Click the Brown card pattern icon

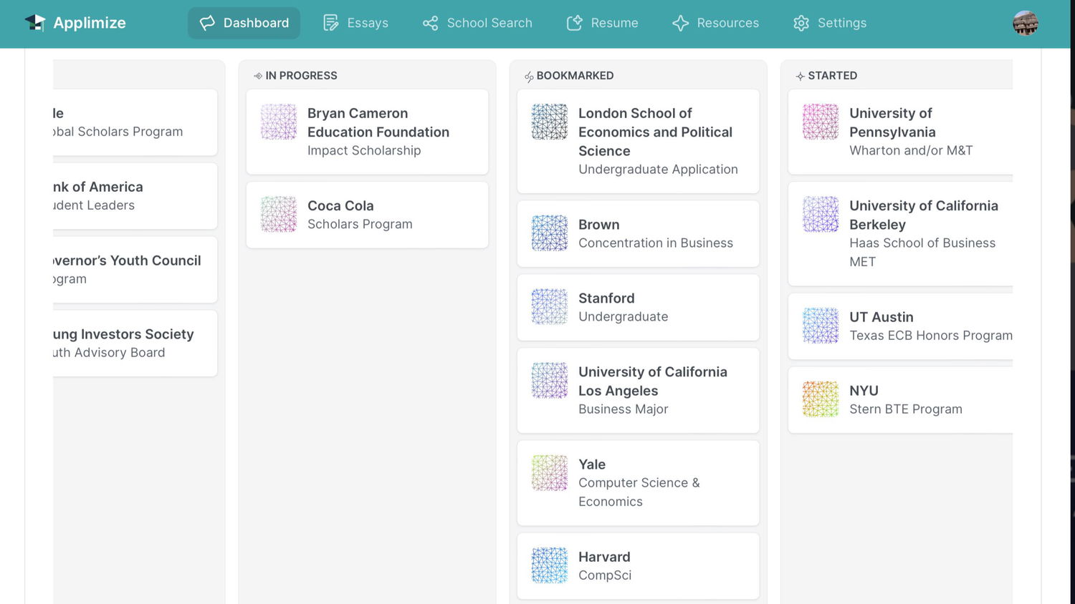[x=550, y=233]
